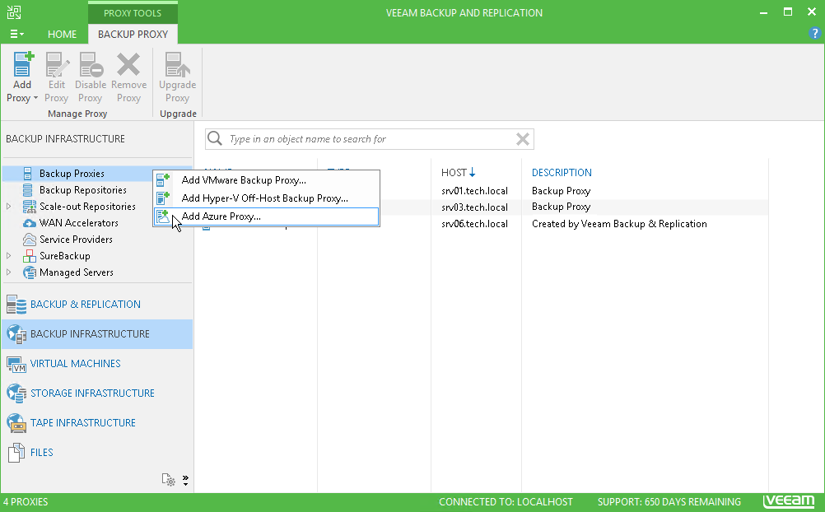Click the Add Hyper-V Proxy menu icon

point(163,198)
